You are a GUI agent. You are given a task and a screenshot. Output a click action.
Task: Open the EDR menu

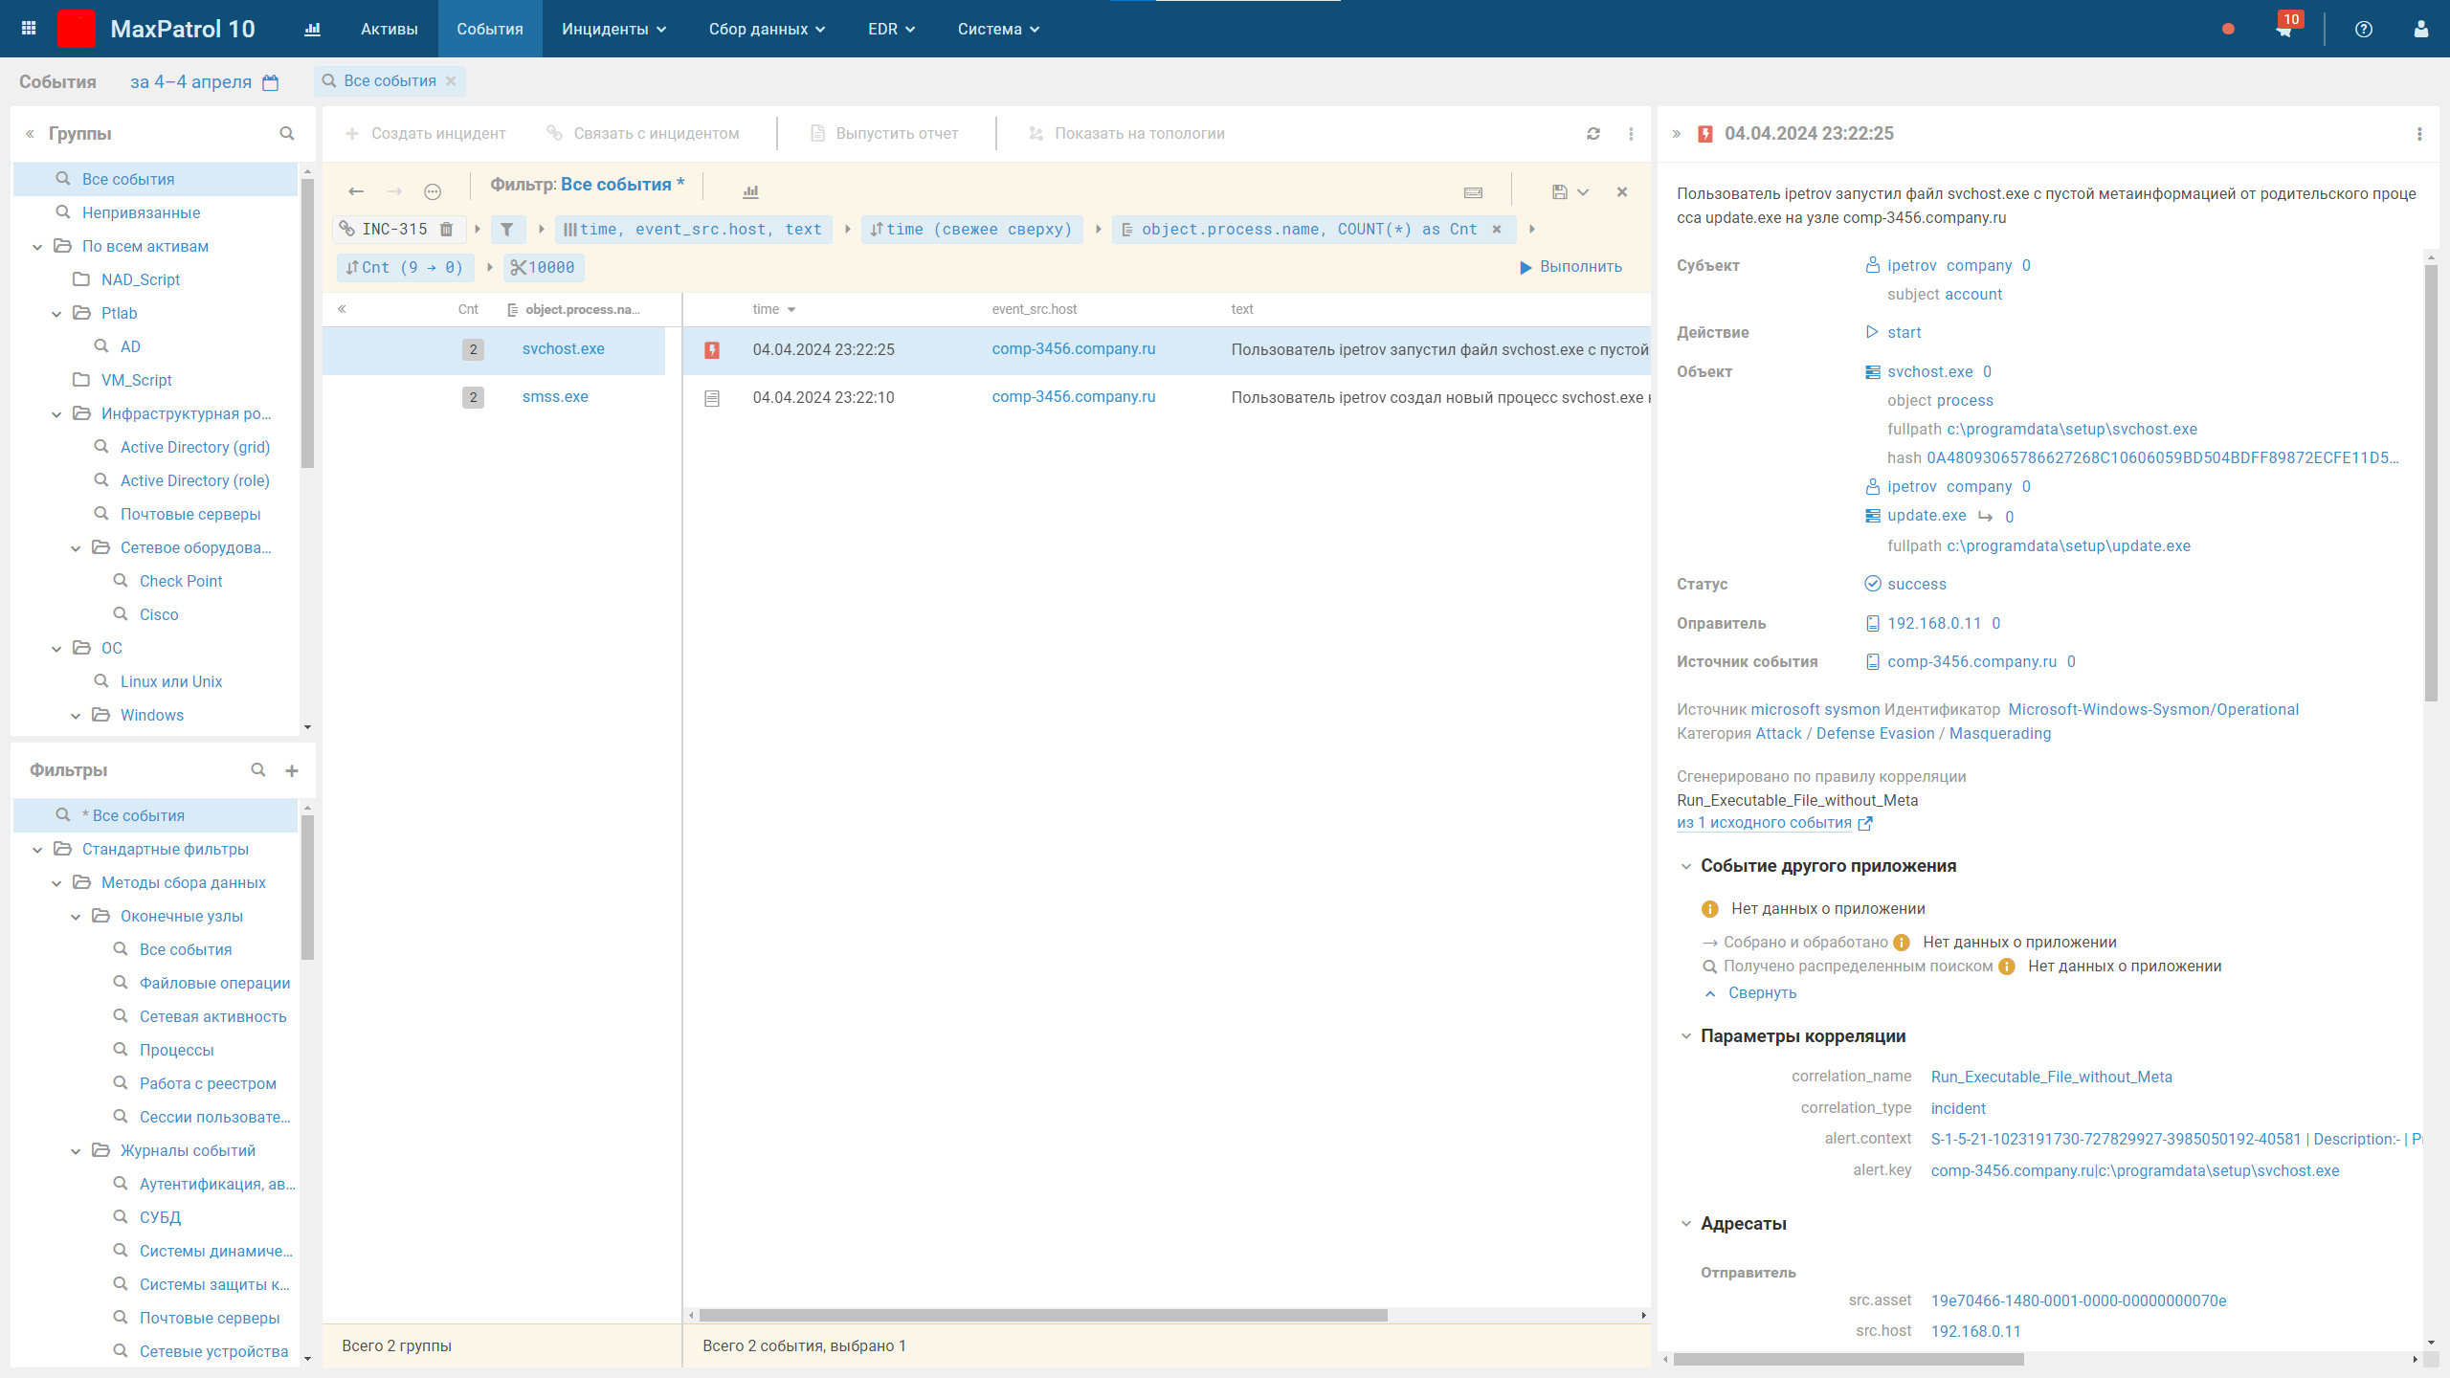tap(891, 29)
